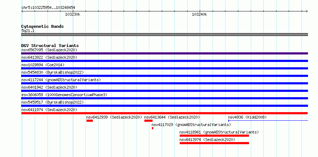Select the blue nsv4117244 variant bar
The width and height of the screenshot is (318, 157).
click(x=164, y=83)
